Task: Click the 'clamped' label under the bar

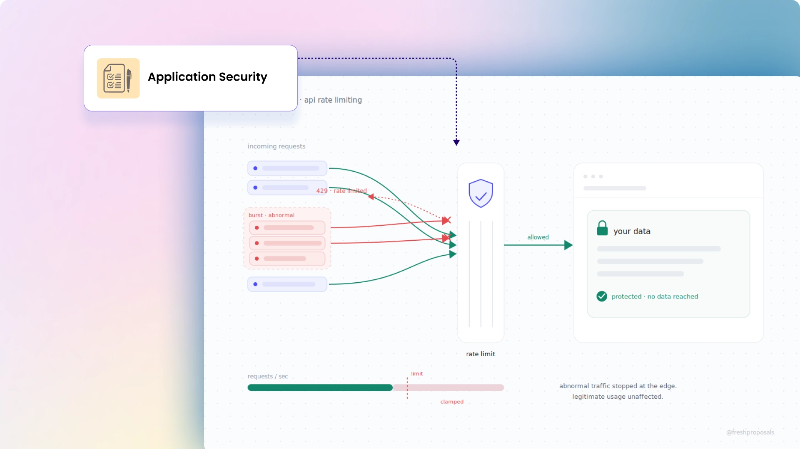Action: tap(452, 402)
